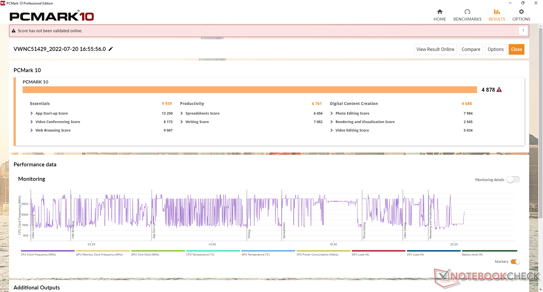The width and height of the screenshot is (543, 292).
Task: Click the Video Conferencing marker in chart
Action: pyautogui.click(x=33, y=227)
